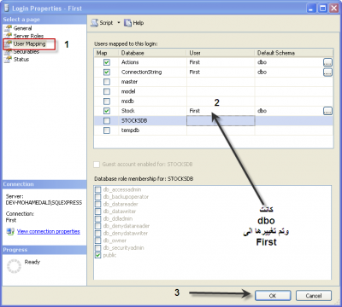Image resolution: width=342 pixels, height=307 pixels.
Task: Check the db_denydatareader role
Action: (x=97, y=226)
